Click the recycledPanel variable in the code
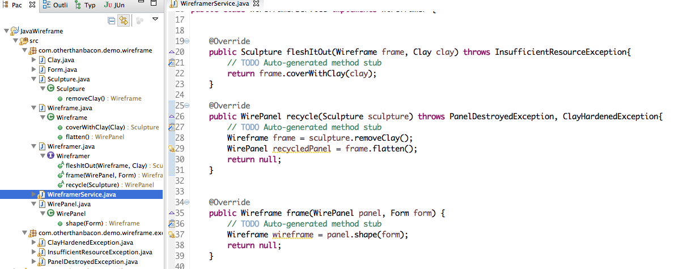The height and width of the screenshot is (269, 683). tap(302, 149)
